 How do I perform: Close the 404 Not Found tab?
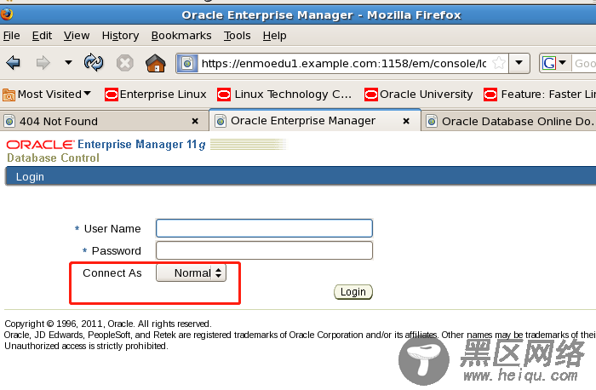pos(195,121)
